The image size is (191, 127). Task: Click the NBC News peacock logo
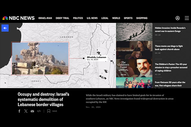(x=5, y=18)
